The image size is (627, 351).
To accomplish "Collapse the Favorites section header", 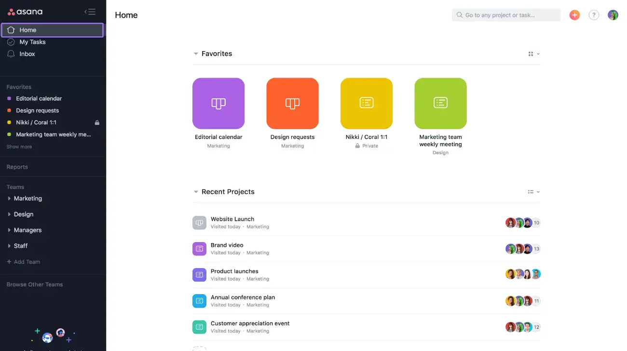I will pyautogui.click(x=196, y=54).
